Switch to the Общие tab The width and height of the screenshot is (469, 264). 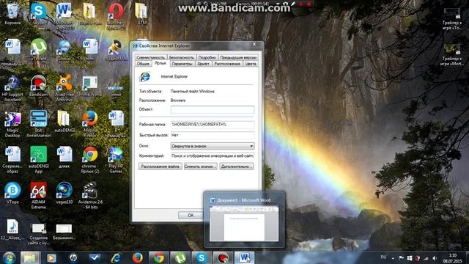tap(143, 64)
